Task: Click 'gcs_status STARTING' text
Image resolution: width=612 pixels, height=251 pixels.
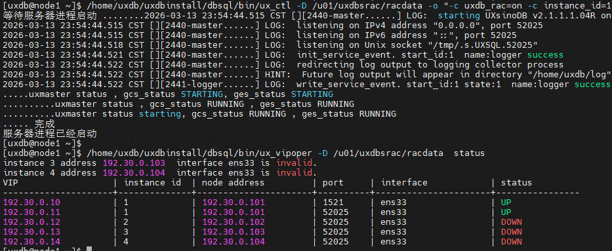Action: [x=173, y=94]
